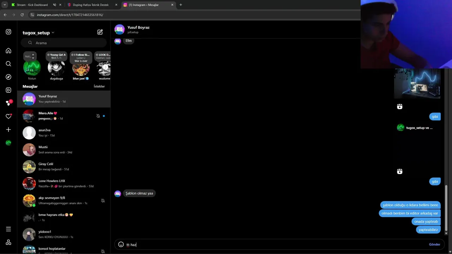This screenshot has height=254, width=452.
Task: Close the Doping Hafıza tab
Action: tap(116, 5)
